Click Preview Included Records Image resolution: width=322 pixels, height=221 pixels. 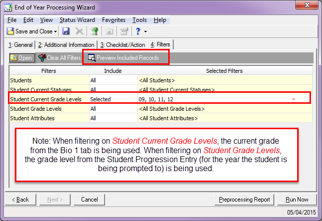click(123, 58)
